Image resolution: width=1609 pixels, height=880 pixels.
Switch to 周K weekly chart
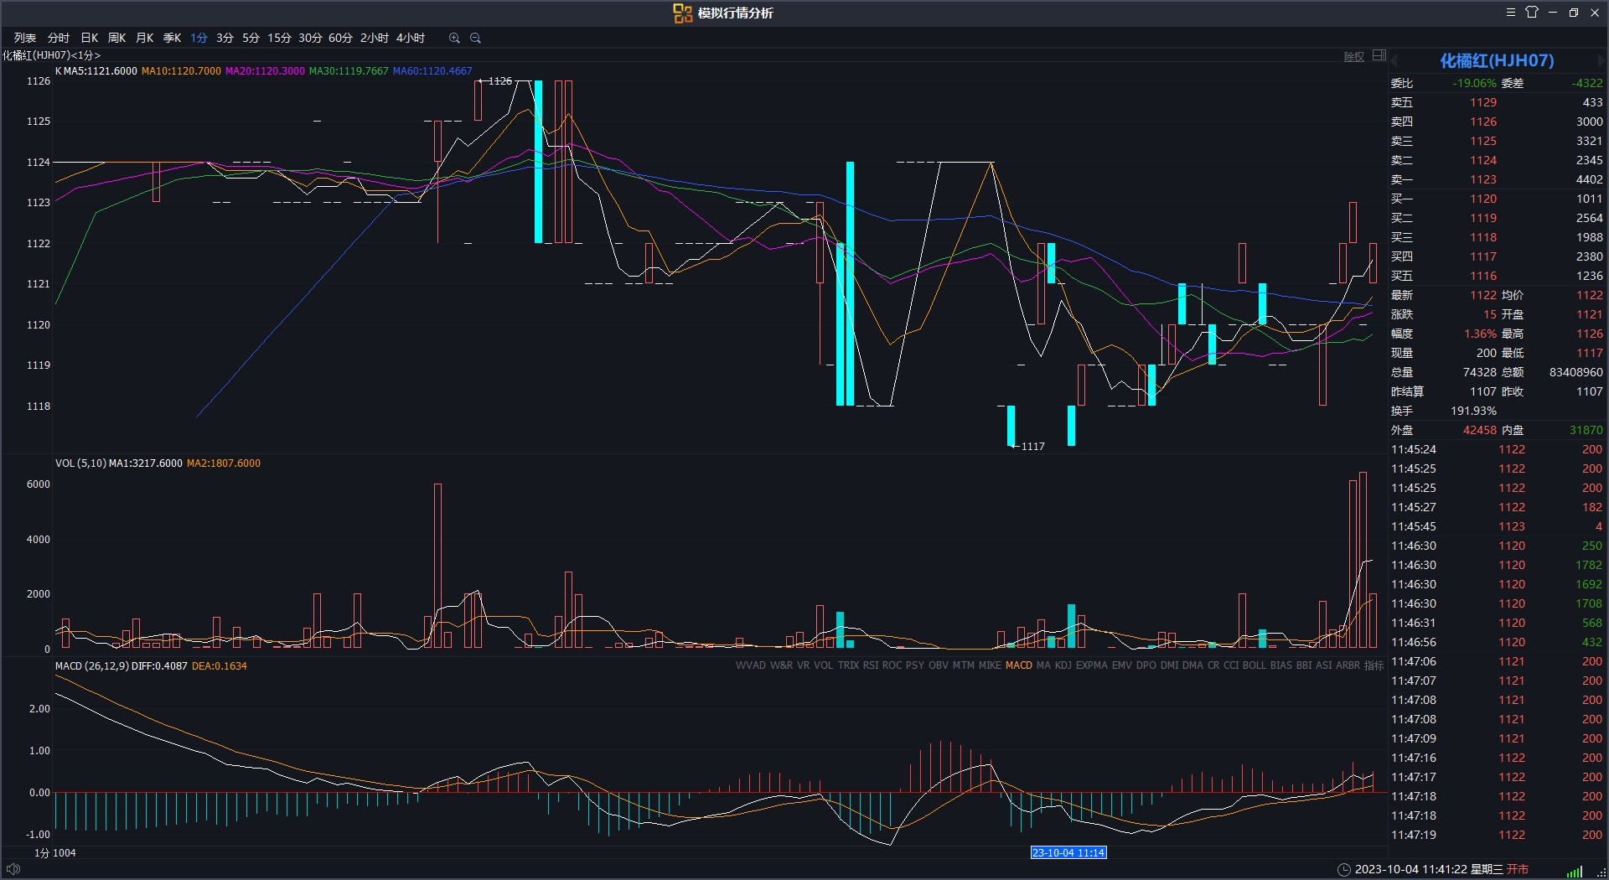click(x=116, y=38)
